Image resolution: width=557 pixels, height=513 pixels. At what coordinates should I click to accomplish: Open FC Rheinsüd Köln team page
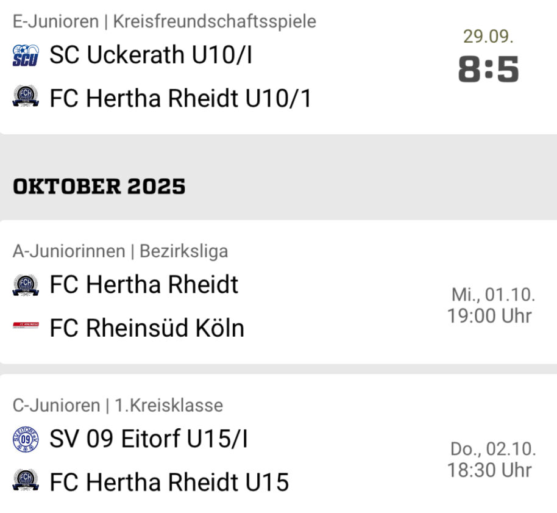pos(147,328)
